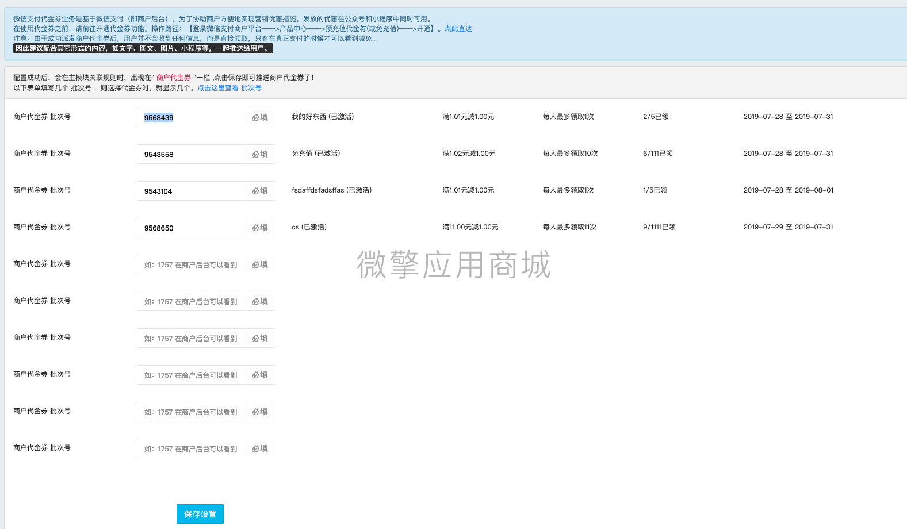Click the 每人最多领取11次 limit text
The width and height of the screenshot is (907, 529).
[570, 227]
